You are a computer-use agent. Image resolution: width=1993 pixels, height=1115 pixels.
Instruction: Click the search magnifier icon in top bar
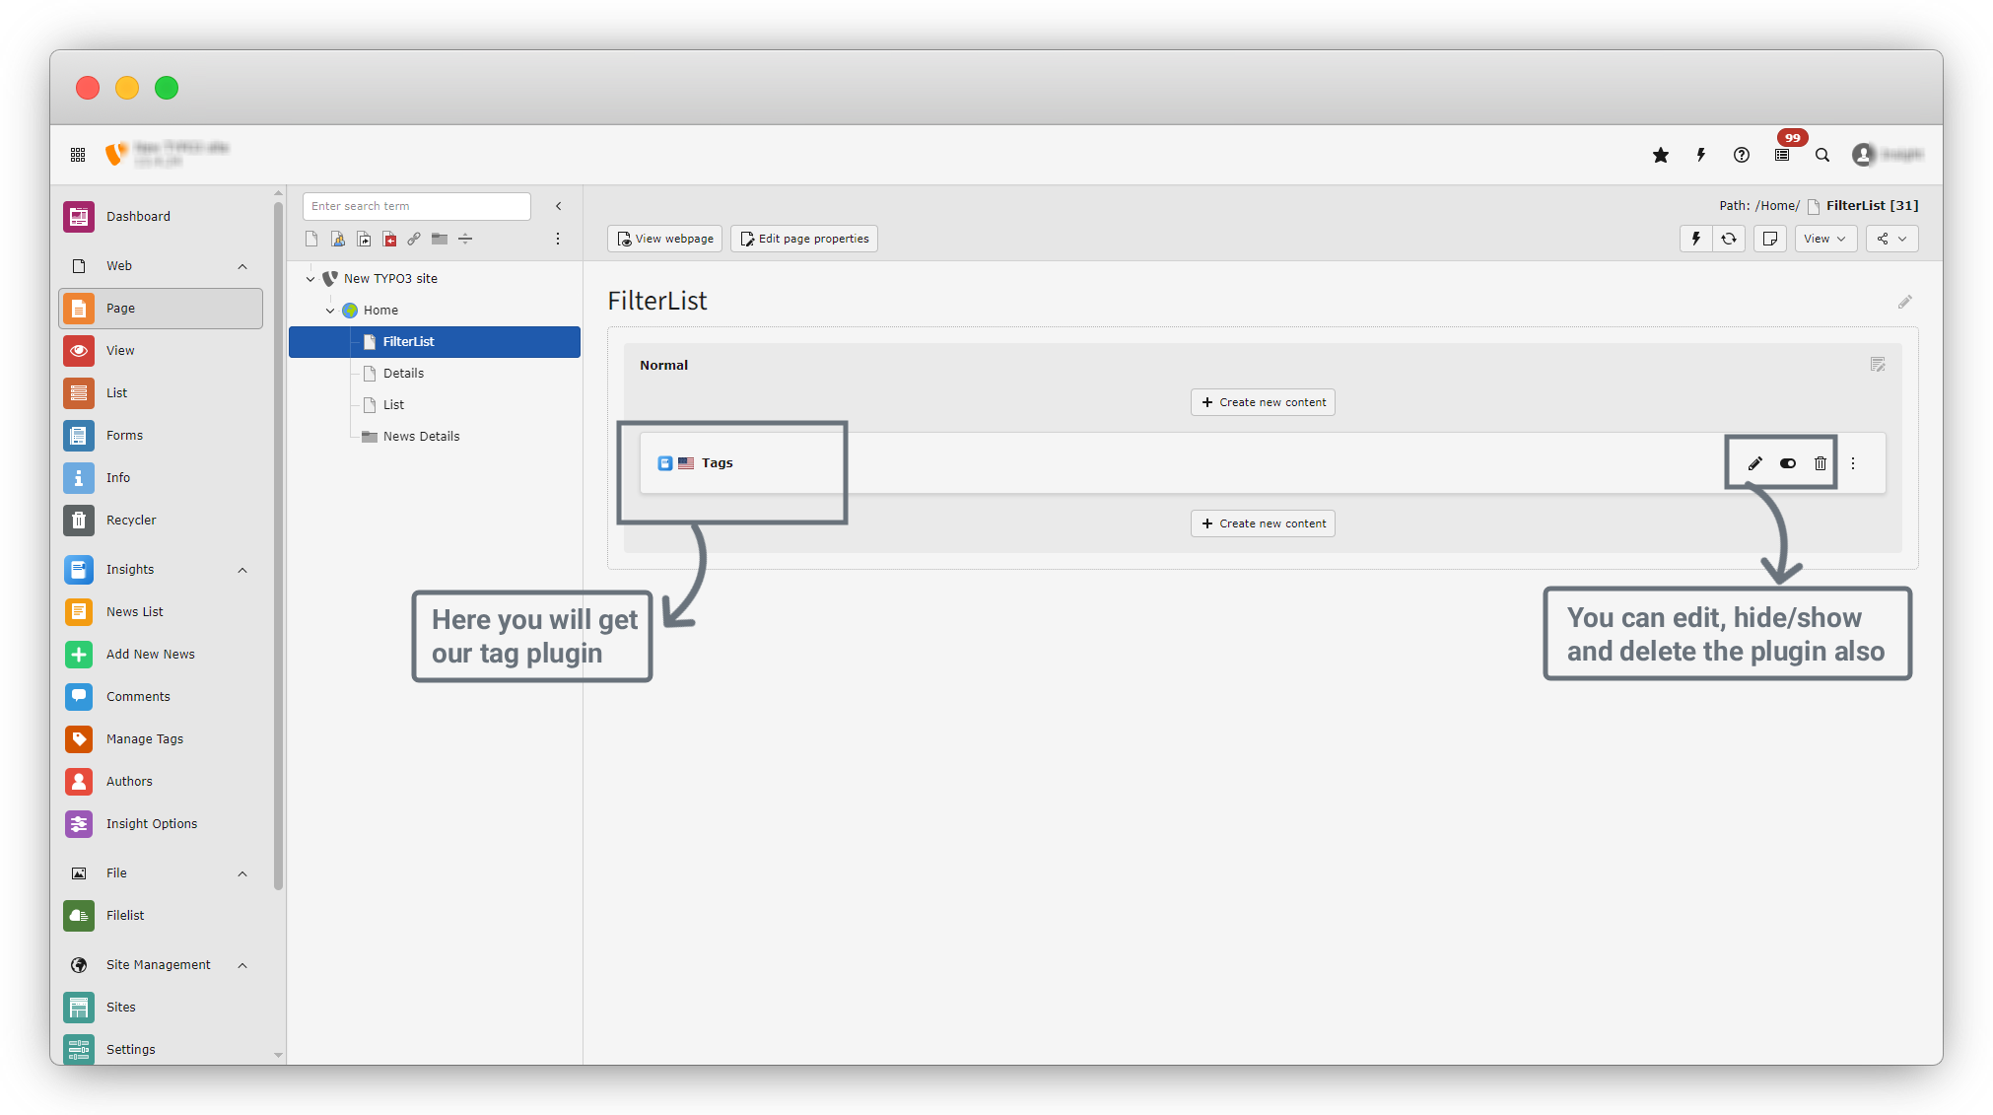click(1822, 155)
